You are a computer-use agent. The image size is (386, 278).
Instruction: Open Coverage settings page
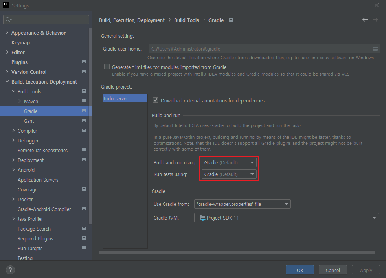(28, 190)
